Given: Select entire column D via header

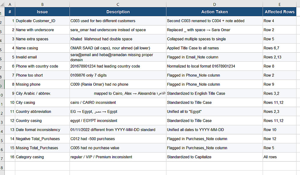Looking at the screenshot, I should (214, 4).
